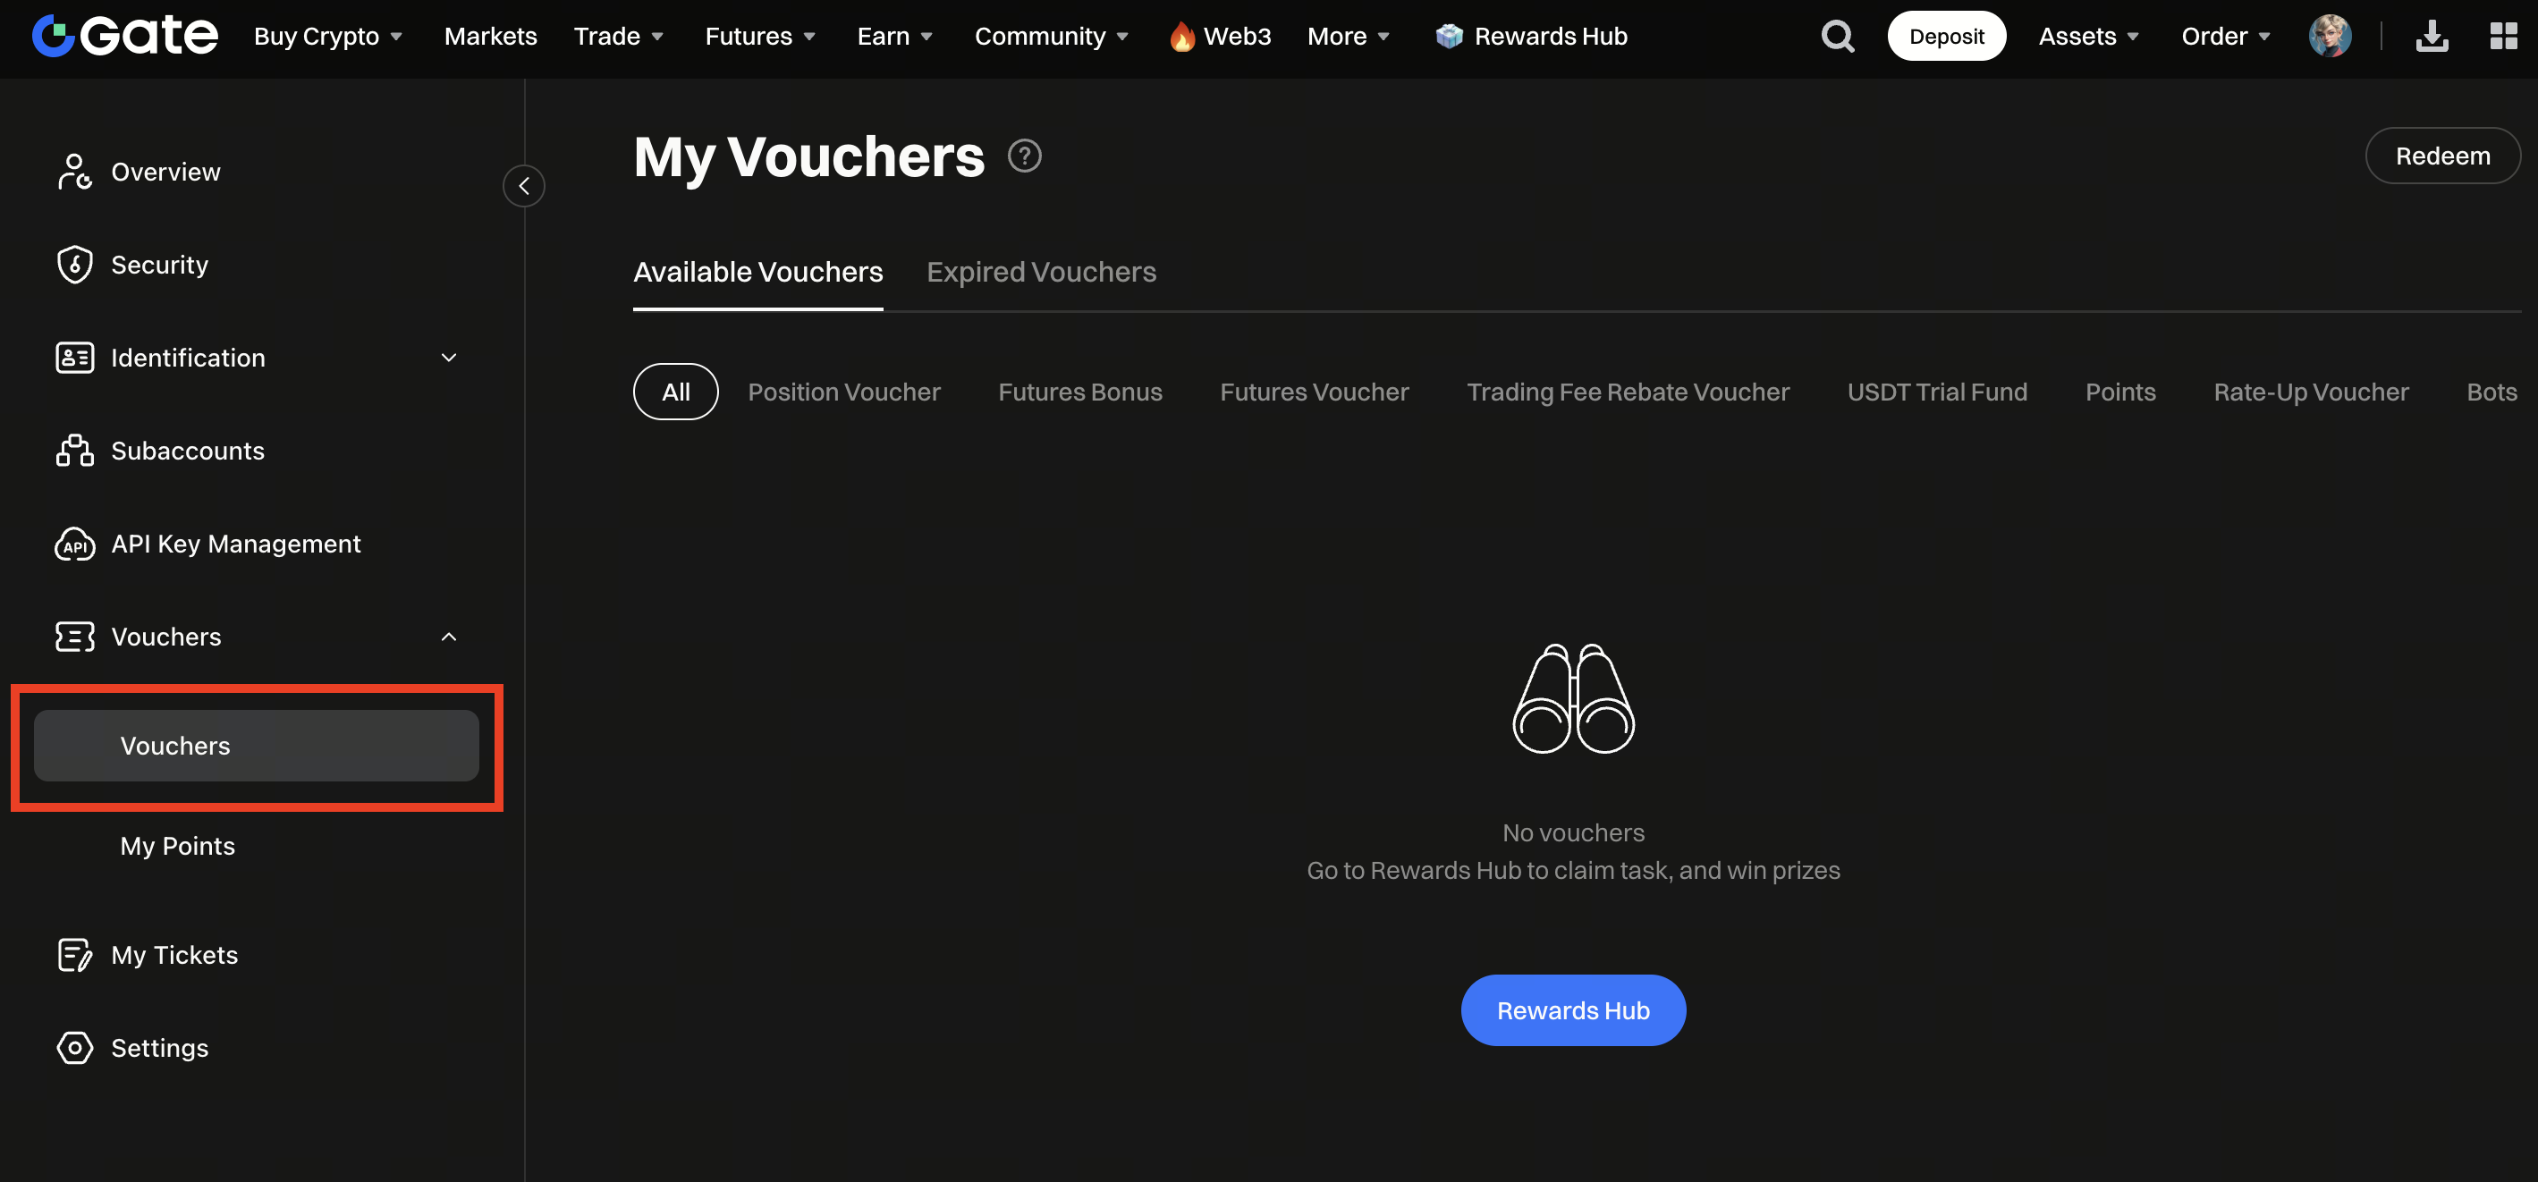
Task: Click the user profile avatar
Action: (x=2329, y=37)
